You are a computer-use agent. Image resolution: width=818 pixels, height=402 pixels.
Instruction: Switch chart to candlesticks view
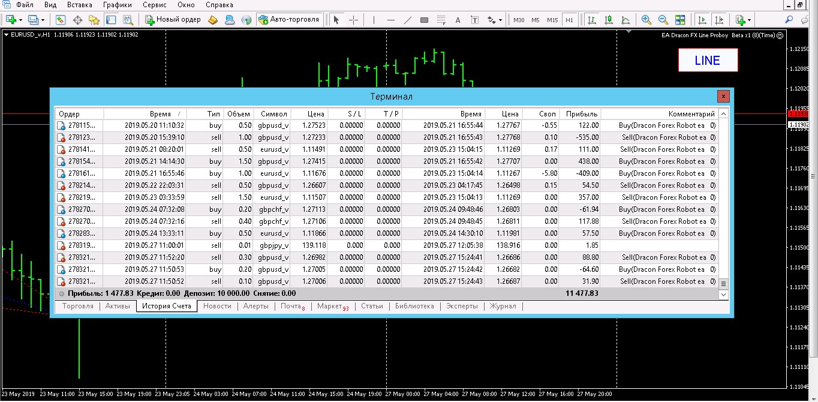click(609, 20)
